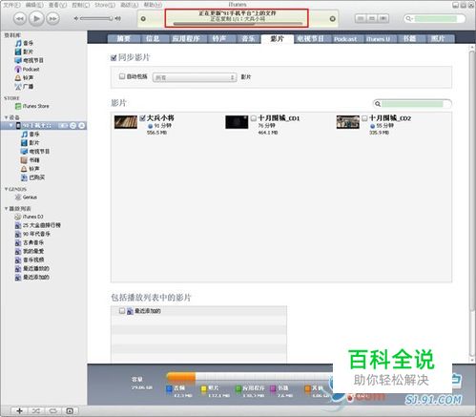Image resolution: width=476 pixels, height=417 pixels.
Task: Click the max volume speaker icon
Action: click(x=117, y=19)
